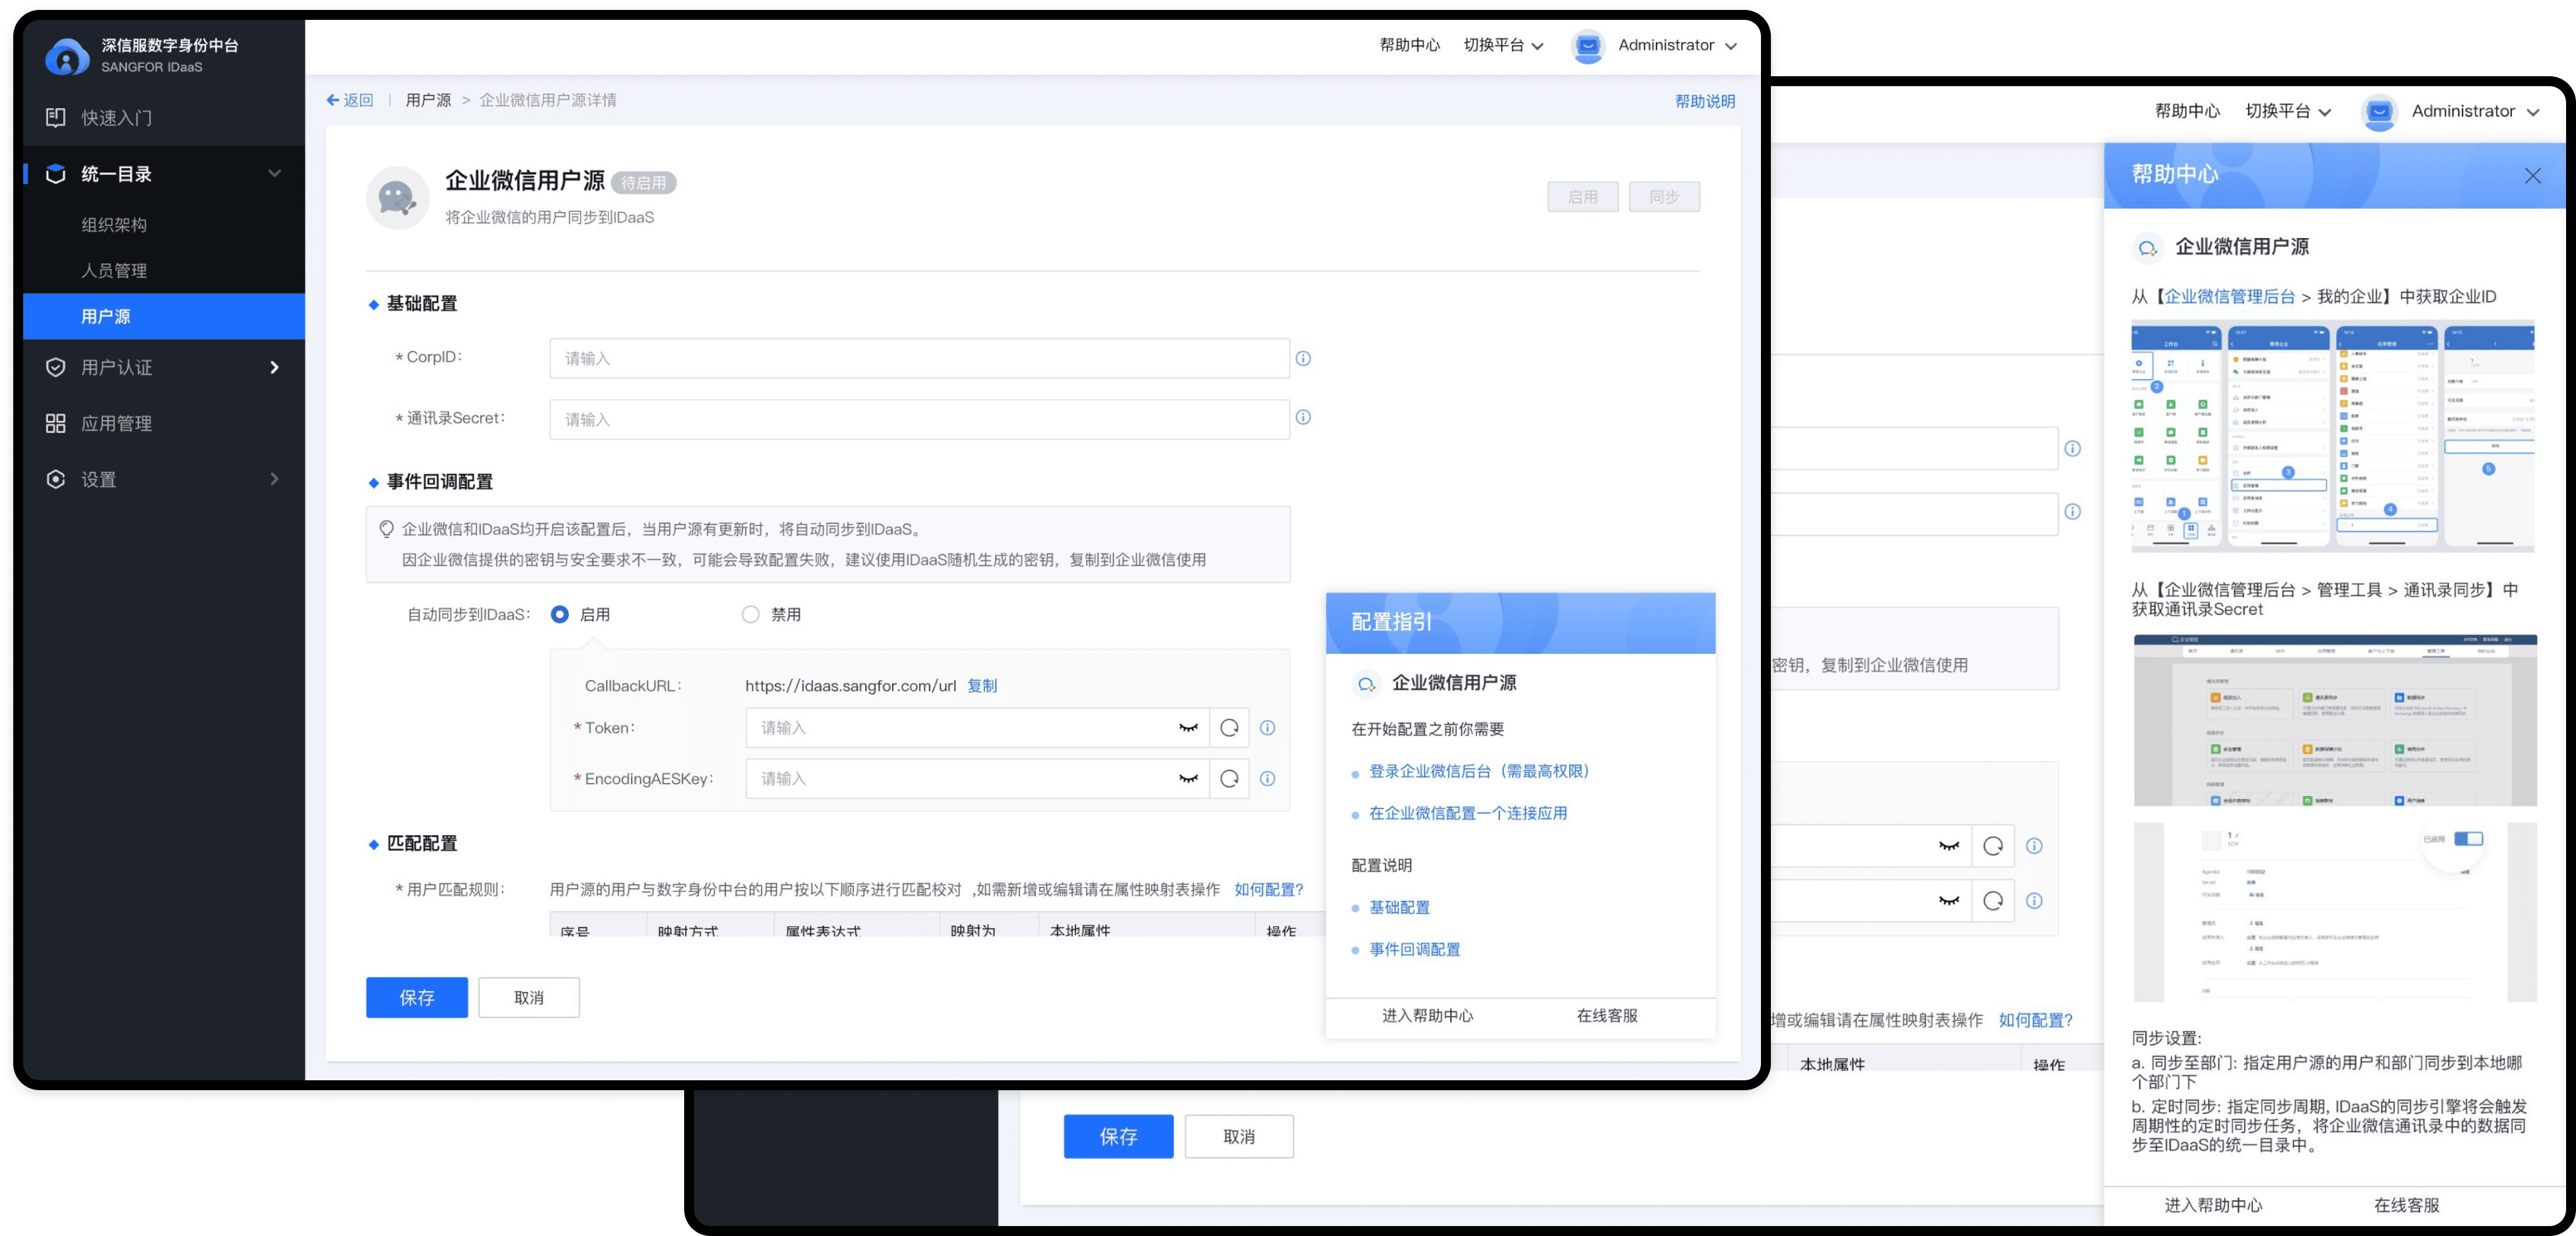
Task: Open Administrator menu in back window
Action: [2475, 111]
